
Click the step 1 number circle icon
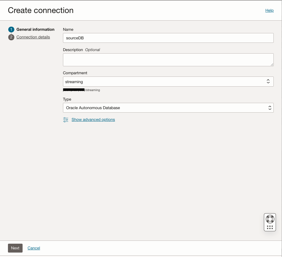pos(11,30)
